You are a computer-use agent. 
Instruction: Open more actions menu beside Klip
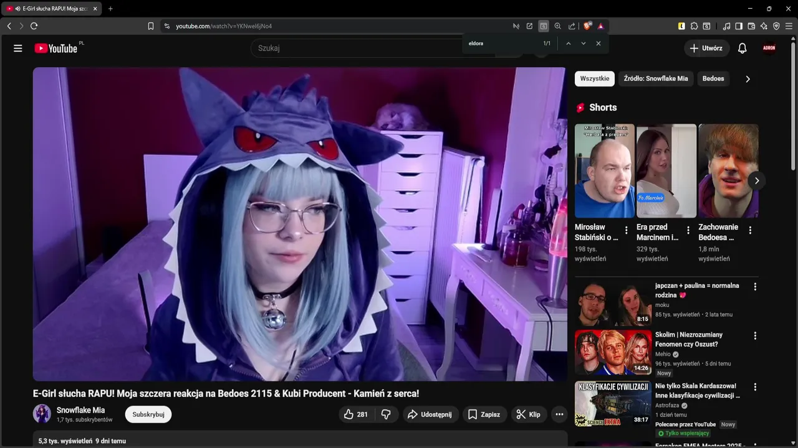tap(559, 414)
